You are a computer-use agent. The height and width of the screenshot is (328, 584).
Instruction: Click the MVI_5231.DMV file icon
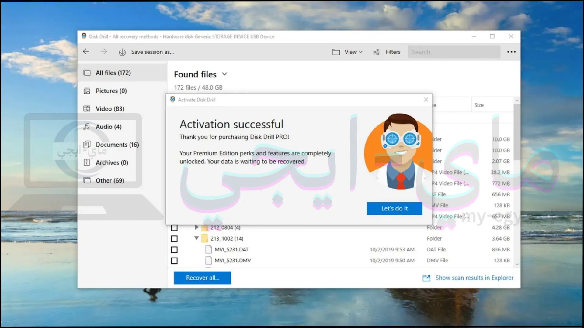click(x=208, y=260)
